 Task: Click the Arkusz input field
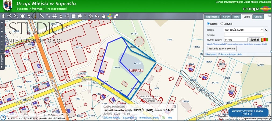[x=244, y=35]
